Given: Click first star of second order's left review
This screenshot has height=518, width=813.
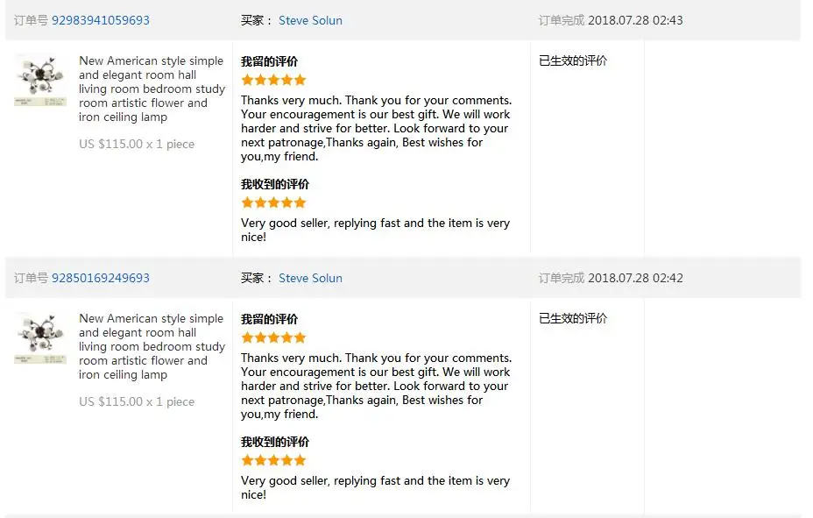Looking at the screenshot, I should click(x=247, y=337).
